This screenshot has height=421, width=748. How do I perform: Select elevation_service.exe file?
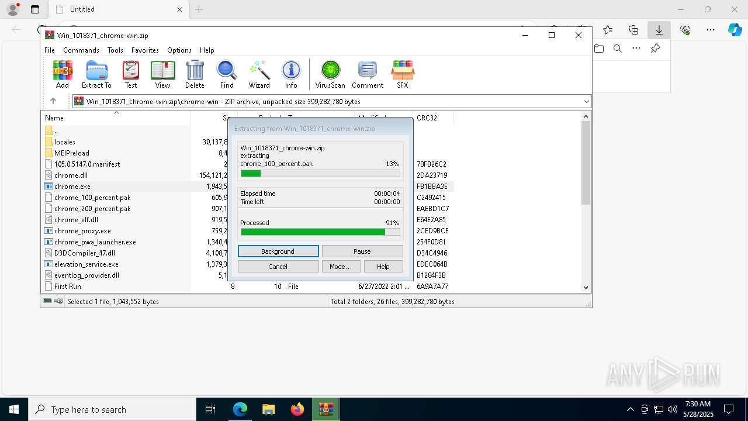coord(86,264)
